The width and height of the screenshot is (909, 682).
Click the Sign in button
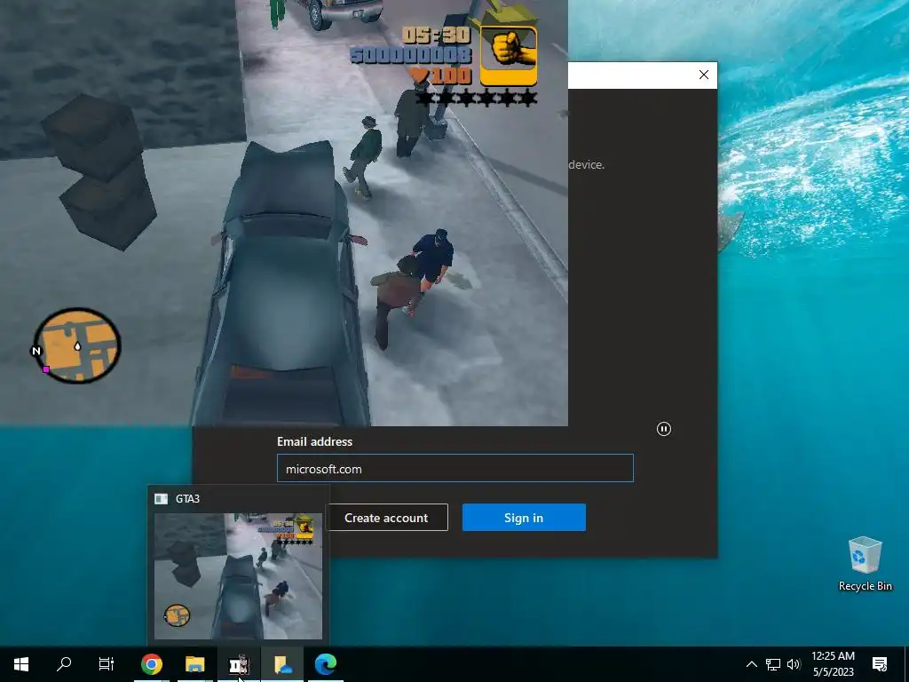pyautogui.click(x=524, y=518)
